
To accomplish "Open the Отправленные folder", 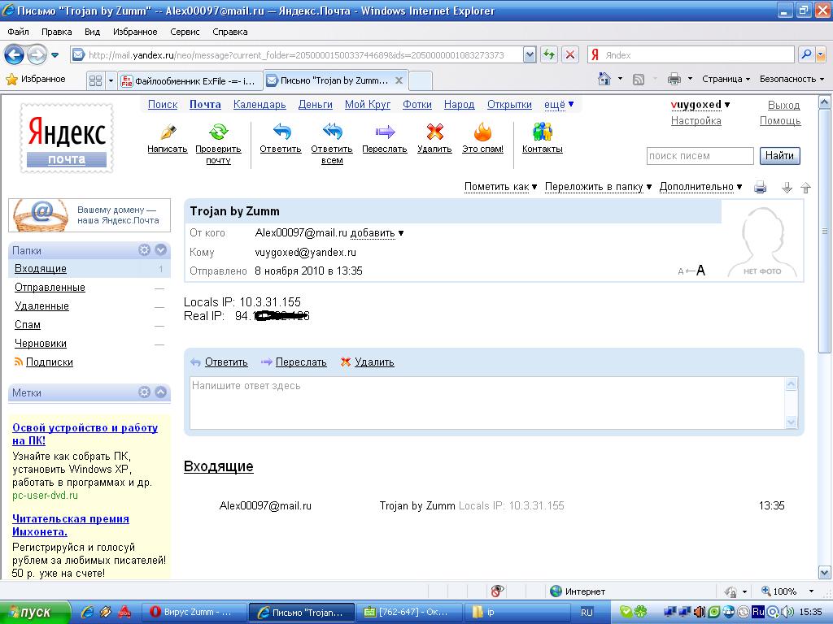I will pos(50,287).
